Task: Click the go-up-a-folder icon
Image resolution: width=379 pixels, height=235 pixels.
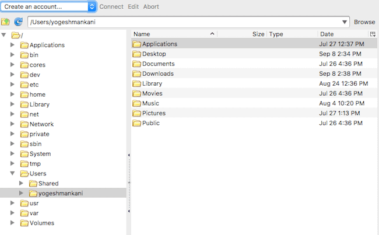Action: (5, 22)
